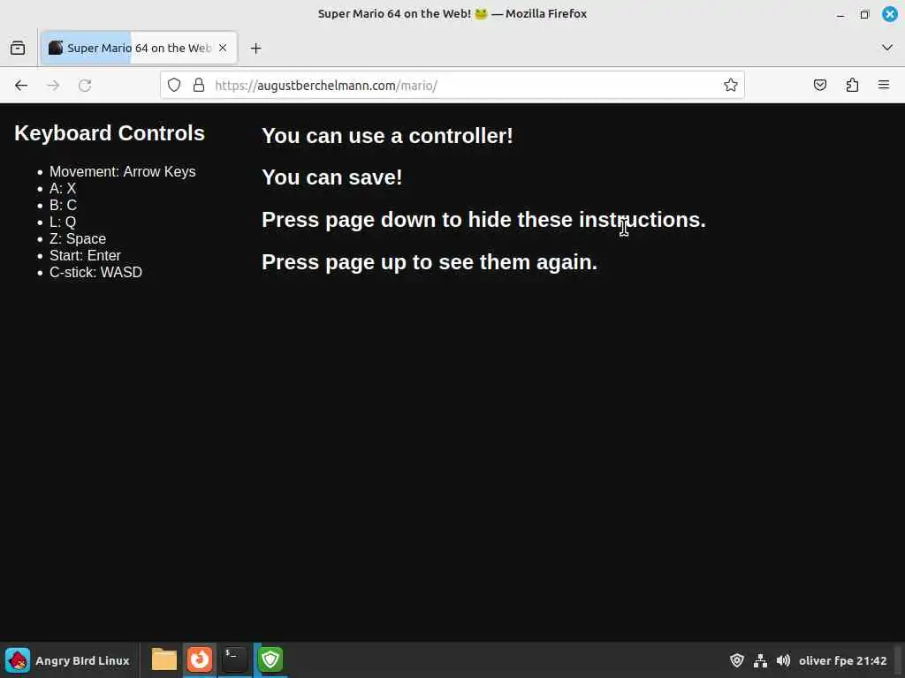Open the green shield taskbar application
Screen dimensions: 905x678
tap(270, 659)
